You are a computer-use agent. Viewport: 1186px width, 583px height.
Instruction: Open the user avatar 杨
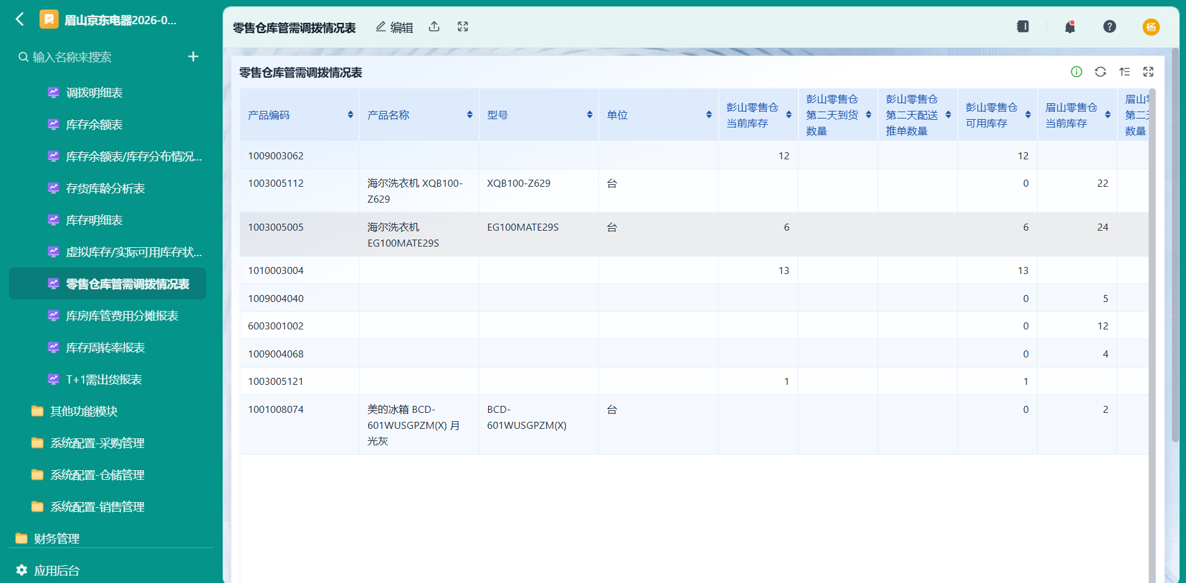click(x=1151, y=27)
